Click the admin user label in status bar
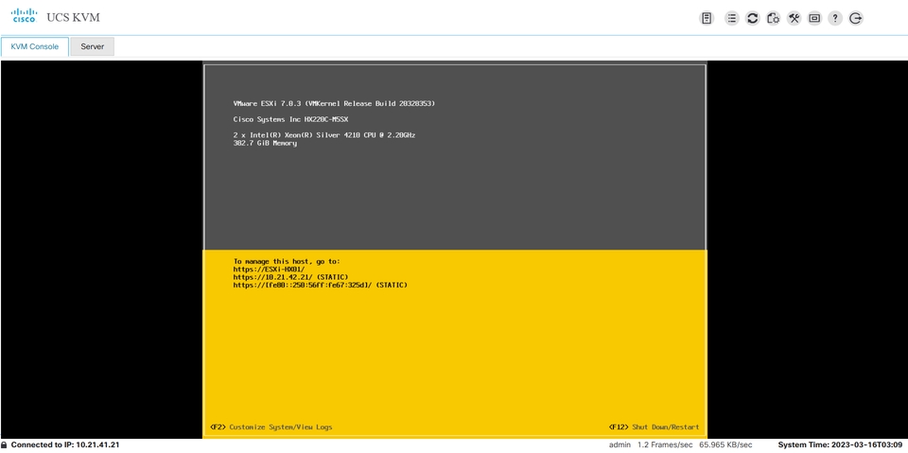 coord(620,444)
